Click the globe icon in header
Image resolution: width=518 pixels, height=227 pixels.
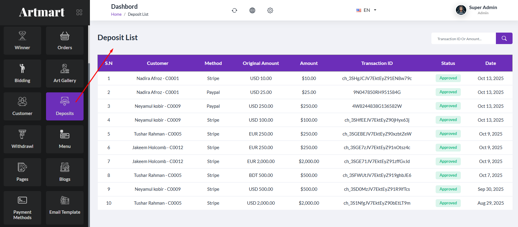[x=252, y=11]
